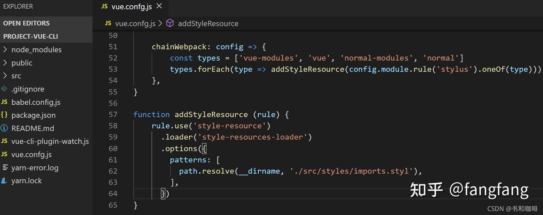543x215 pixels.
Task: Click the git icon beside .gitignore
Action: (x=4, y=89)
